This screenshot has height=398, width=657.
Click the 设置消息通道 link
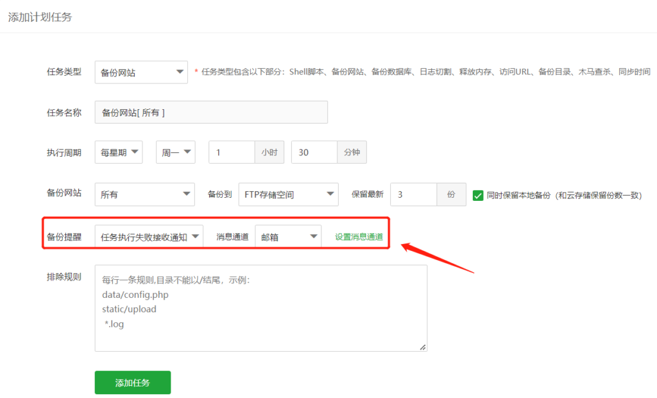[359, 237]
